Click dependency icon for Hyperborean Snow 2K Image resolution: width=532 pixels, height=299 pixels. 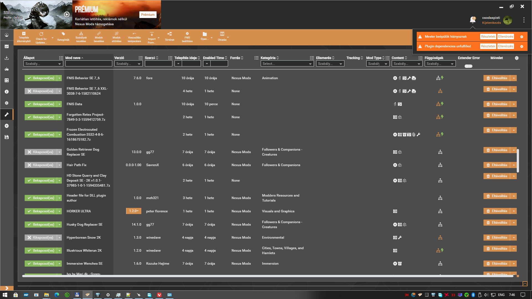click(440, 238)
